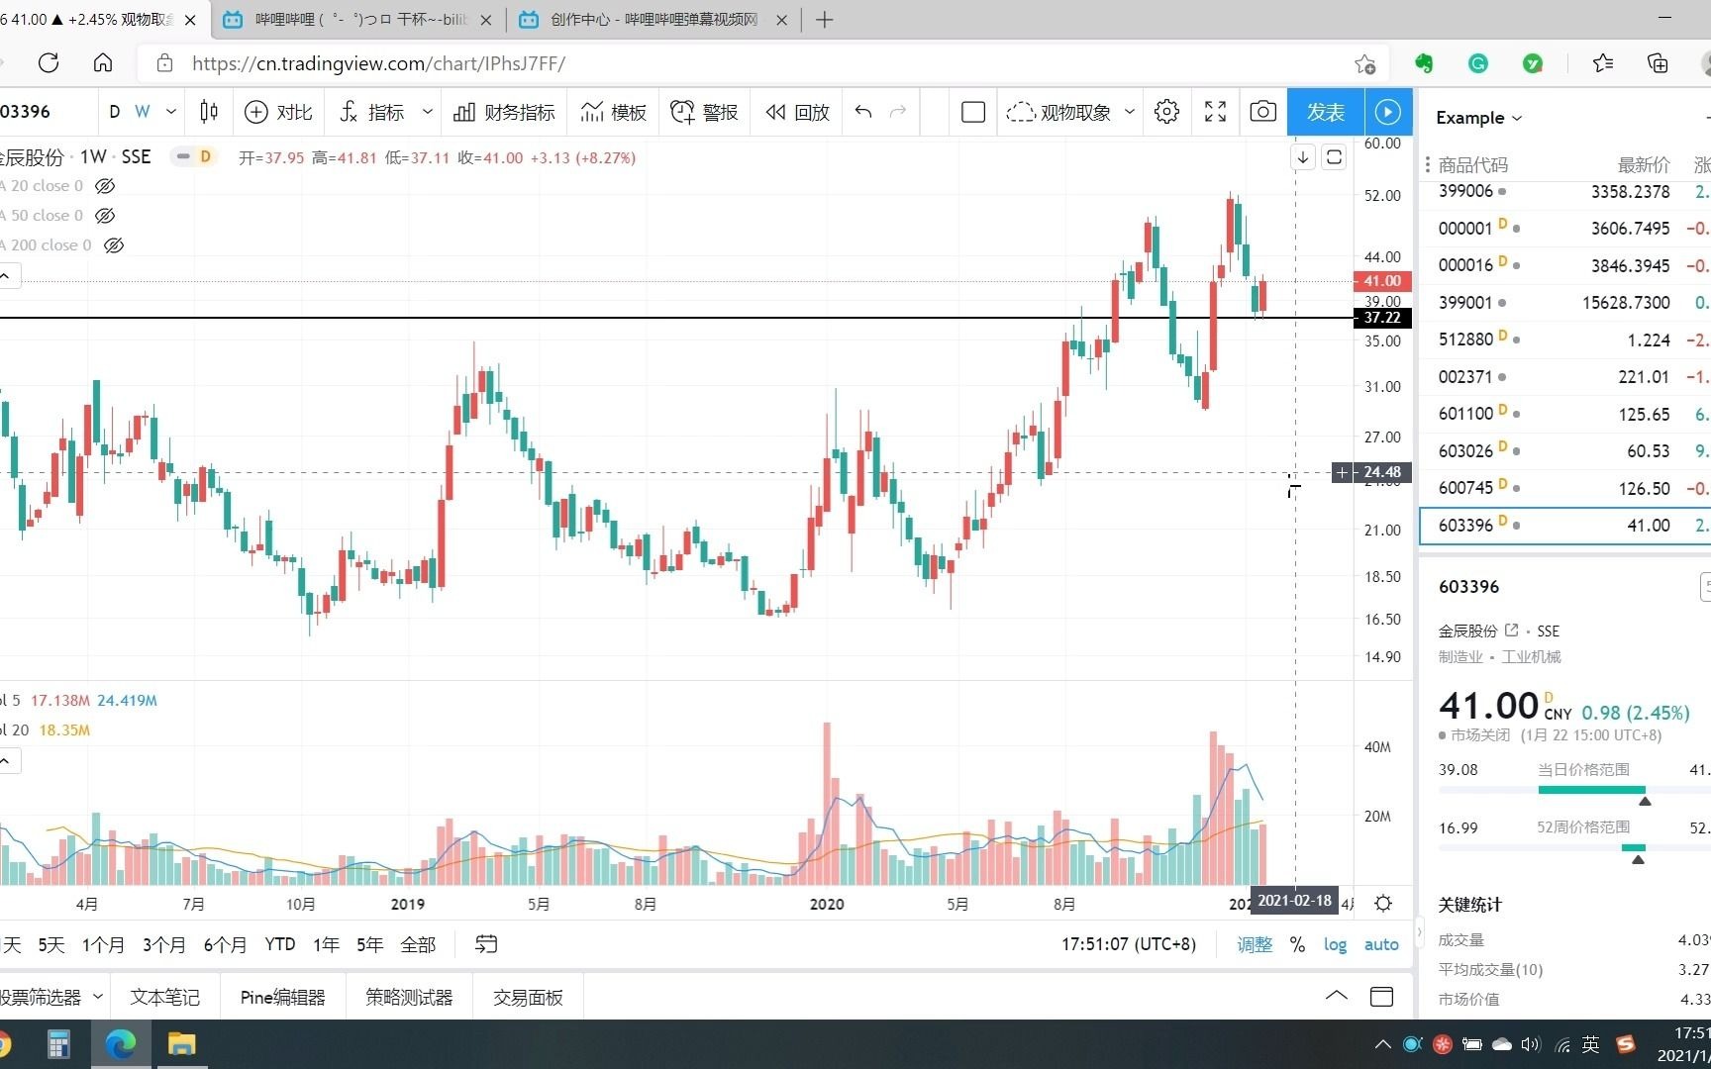This screenshot has height=1069, width=1711.
Task: Show full history with 全部
Action: [418, 944]
